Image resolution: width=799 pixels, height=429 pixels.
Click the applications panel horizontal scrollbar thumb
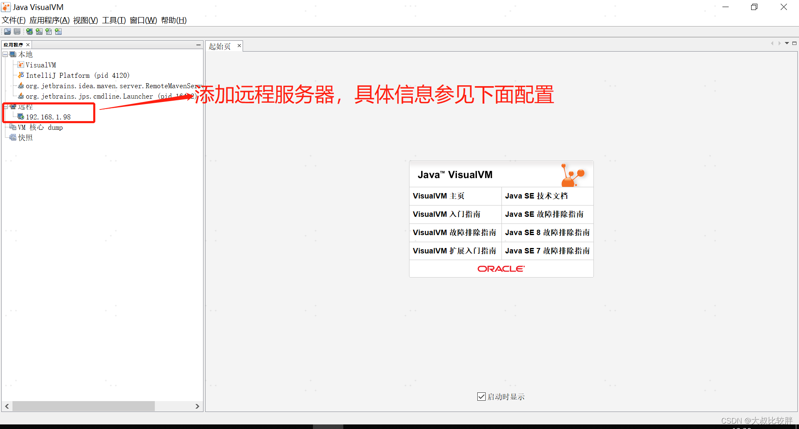(x=84, y=406)
